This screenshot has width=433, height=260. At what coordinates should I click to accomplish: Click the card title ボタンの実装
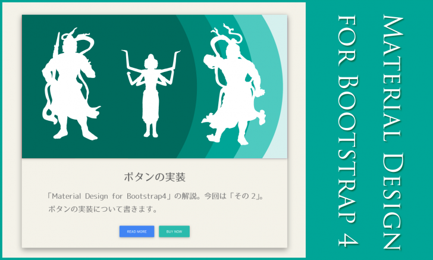tap(155, 177)
